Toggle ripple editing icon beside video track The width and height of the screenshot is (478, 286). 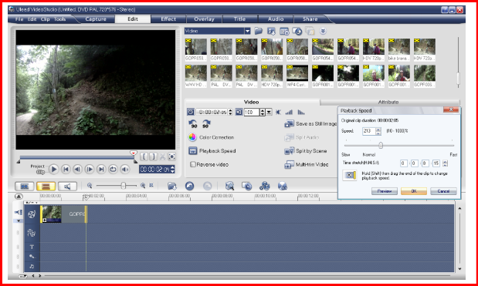pyautogui.click(x=18, y=212)
